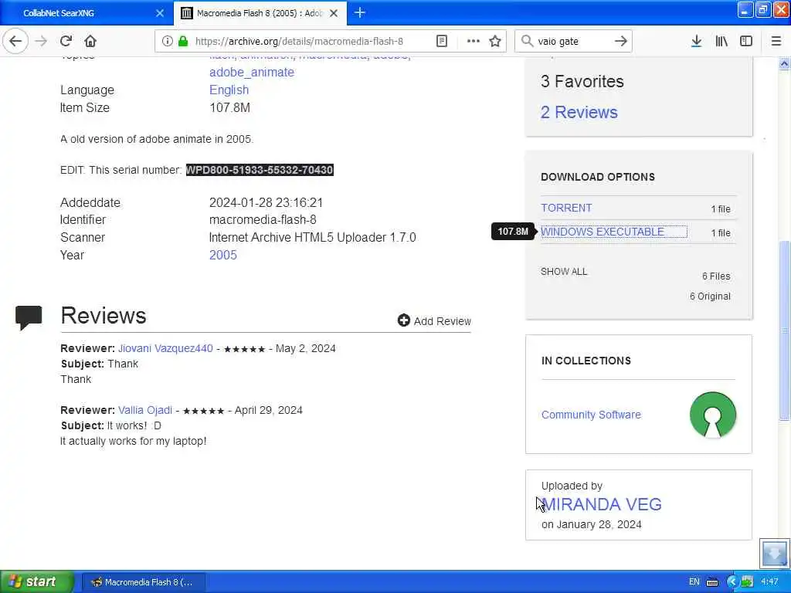
Task: Toggle reader view in address bar
Action: pos(441,41)
